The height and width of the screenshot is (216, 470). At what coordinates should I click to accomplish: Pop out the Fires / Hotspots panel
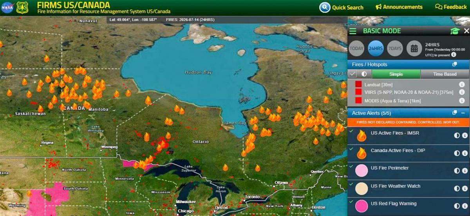455,64
